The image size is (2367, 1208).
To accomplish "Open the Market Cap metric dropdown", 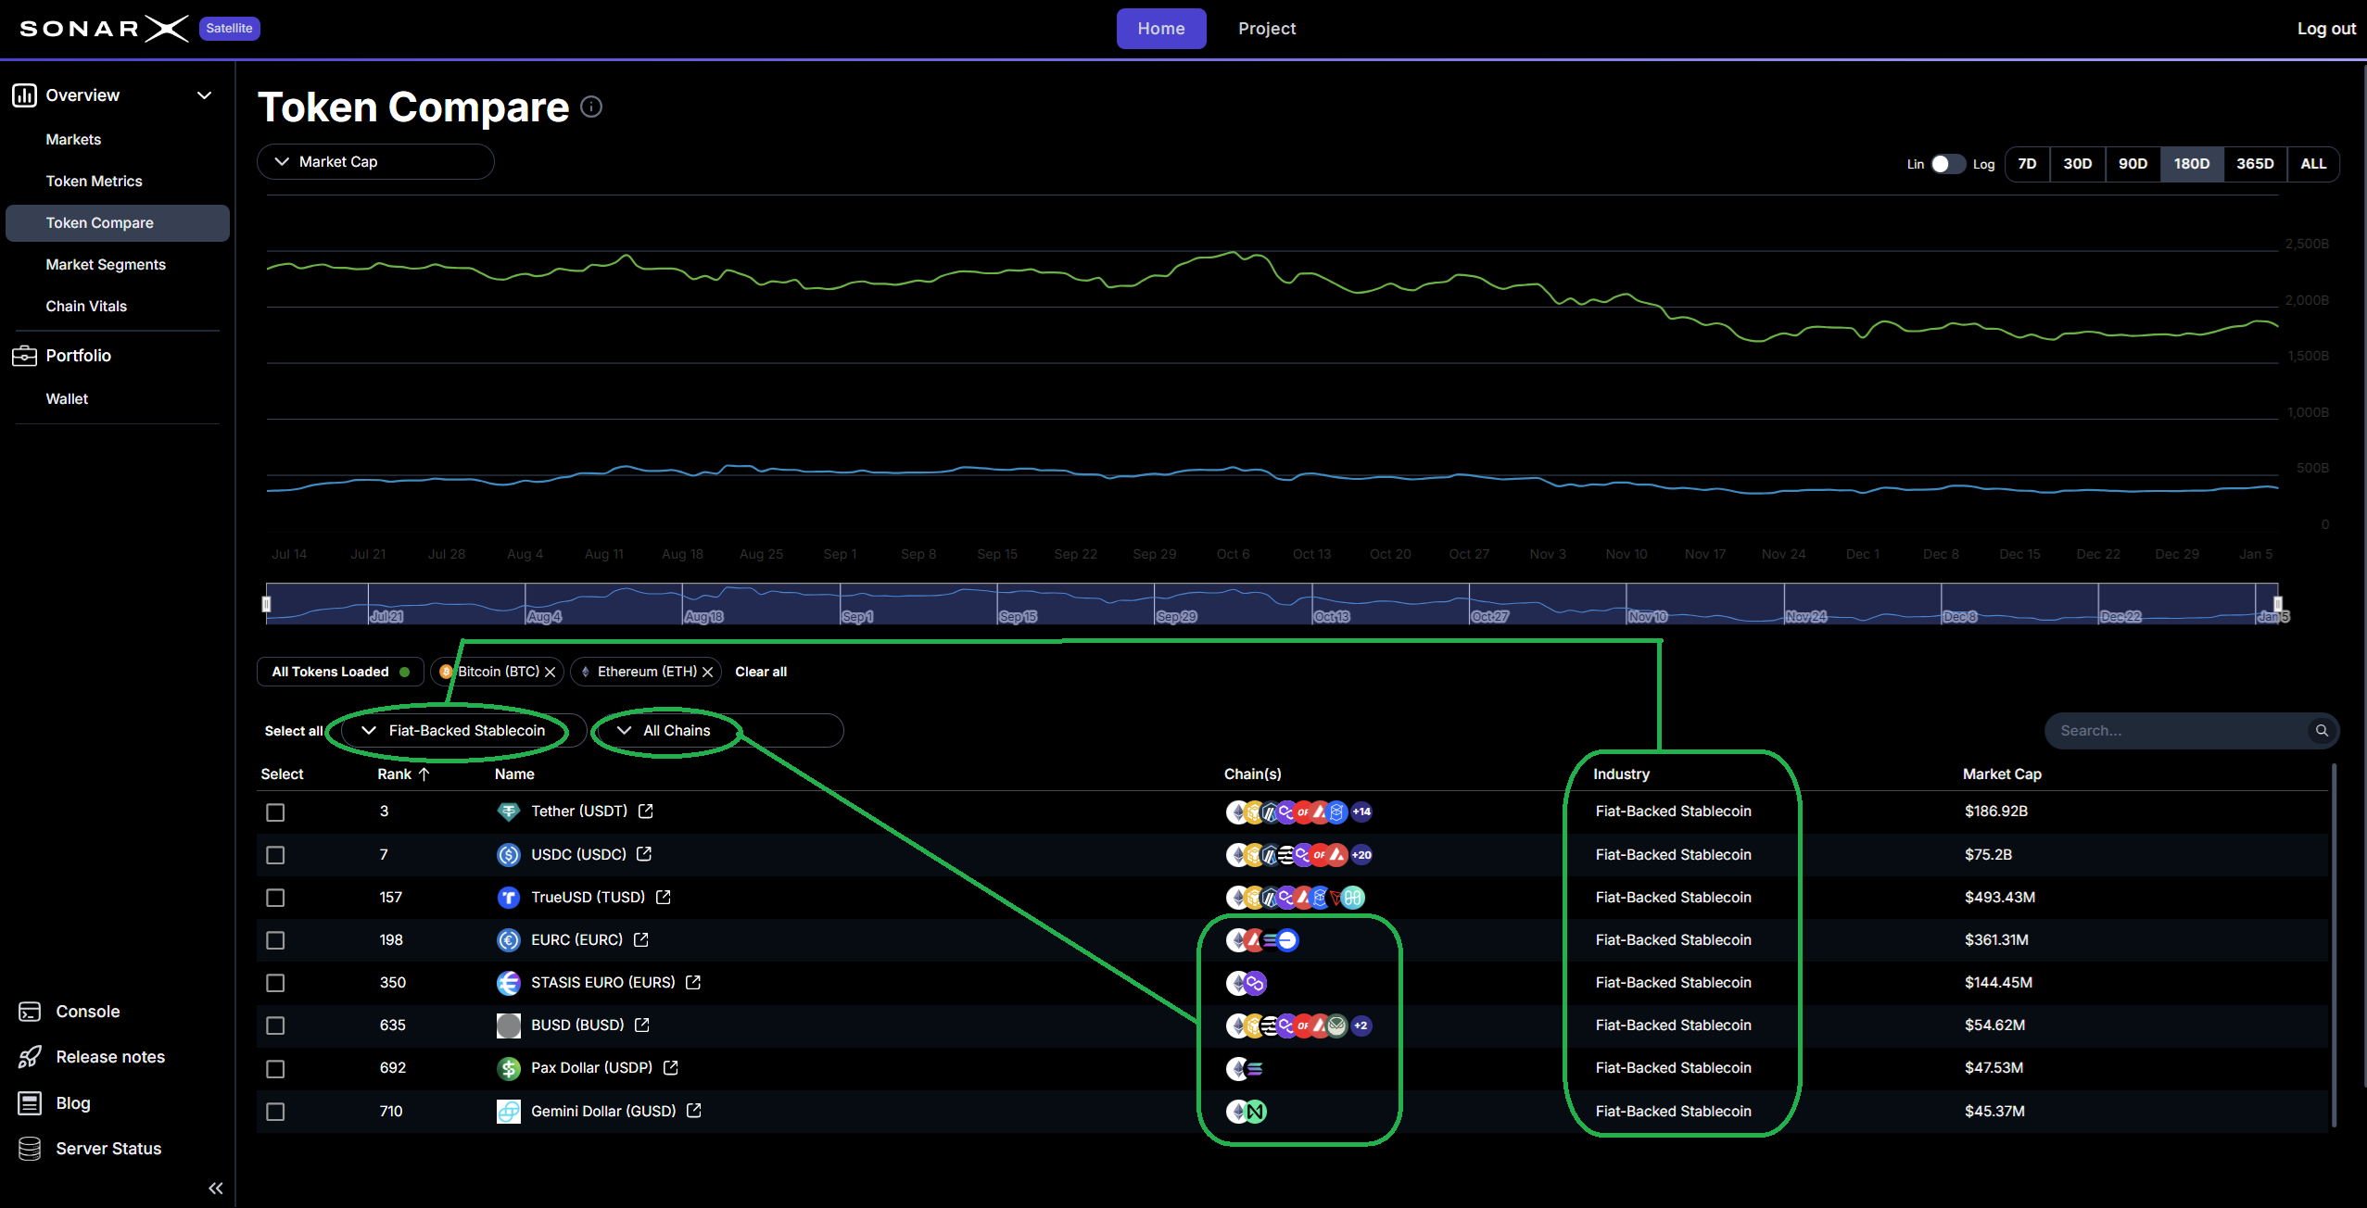I will [x=375, y=161].
